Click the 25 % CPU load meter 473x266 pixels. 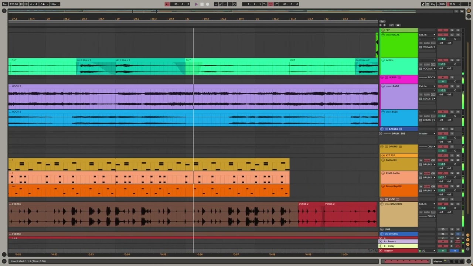tap(453, 4)
